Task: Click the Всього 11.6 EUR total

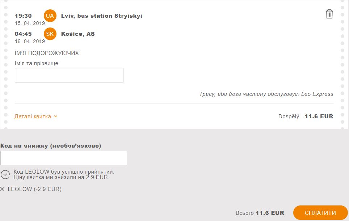Action: pos(260,213)
